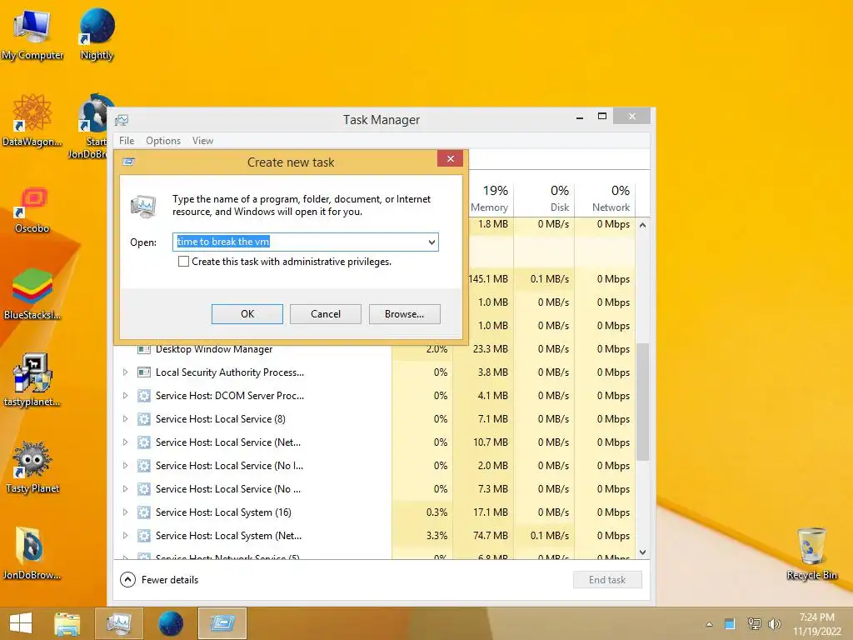Click Service Host: Local Service (8) gear icon
Screen dimensions: 853x640
pyautogui.click(x=143, y=419)
